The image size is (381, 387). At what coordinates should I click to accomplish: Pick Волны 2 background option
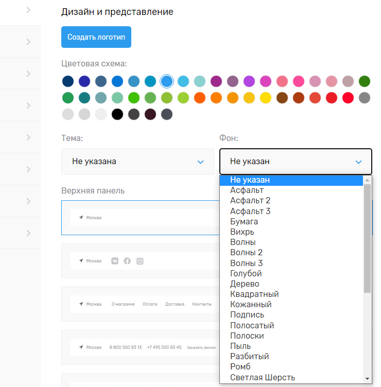(x=291, y=253)
